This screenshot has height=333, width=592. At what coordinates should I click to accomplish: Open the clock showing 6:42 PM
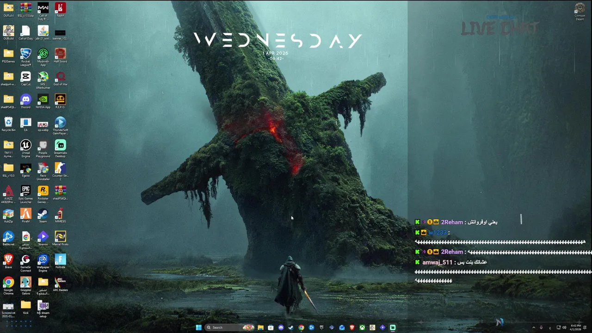click(576, 327)
